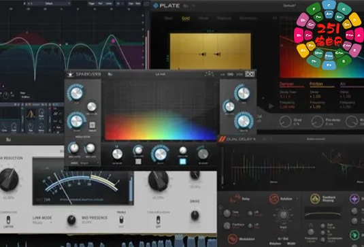Click the Rotation Angle knob
364x247 pixels.
pos(283,215)
